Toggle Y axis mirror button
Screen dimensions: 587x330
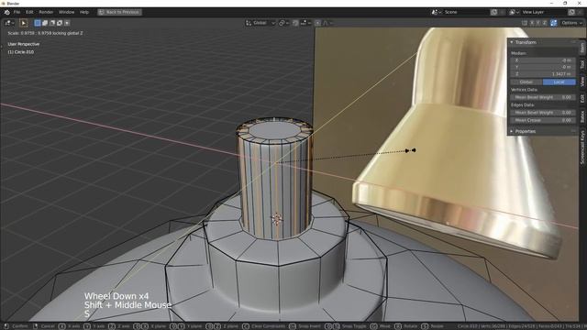(538, 23)
